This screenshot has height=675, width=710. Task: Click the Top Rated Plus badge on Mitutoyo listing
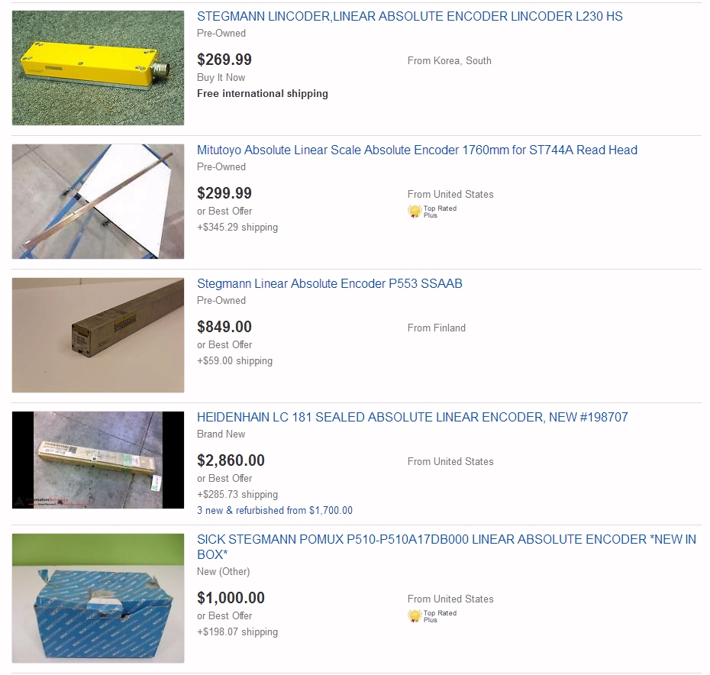pyautogui.click(x=432, y=212)
